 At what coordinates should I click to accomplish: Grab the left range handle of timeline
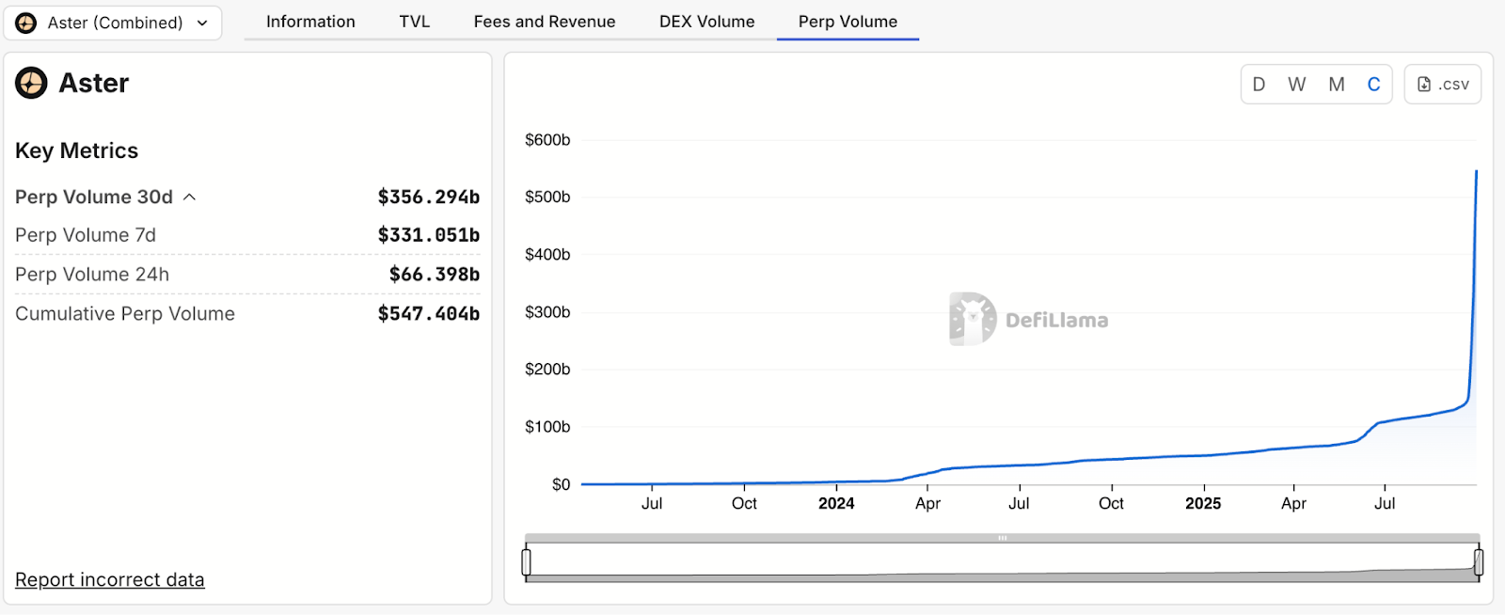[527, 562]
